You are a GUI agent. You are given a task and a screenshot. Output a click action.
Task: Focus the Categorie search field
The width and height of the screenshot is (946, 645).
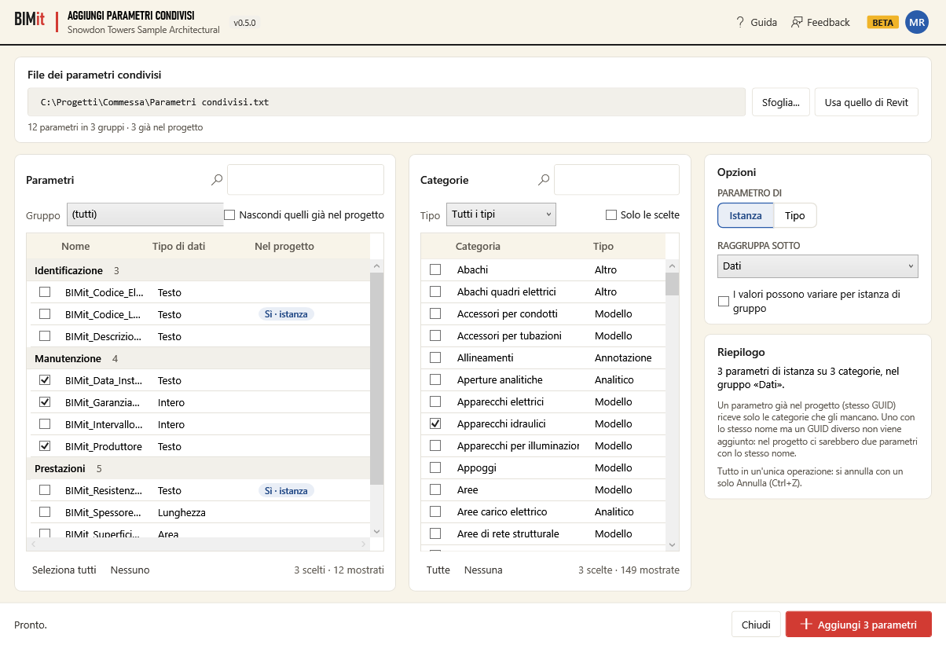pos(617,180)
